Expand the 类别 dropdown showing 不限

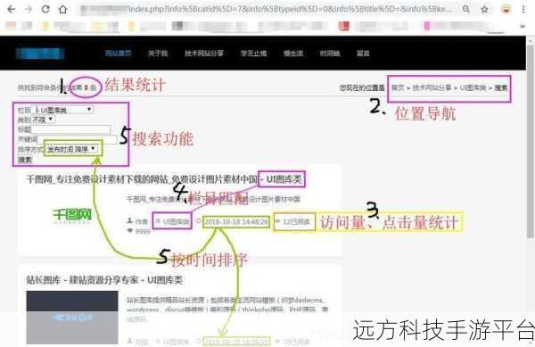coord(43,120)
